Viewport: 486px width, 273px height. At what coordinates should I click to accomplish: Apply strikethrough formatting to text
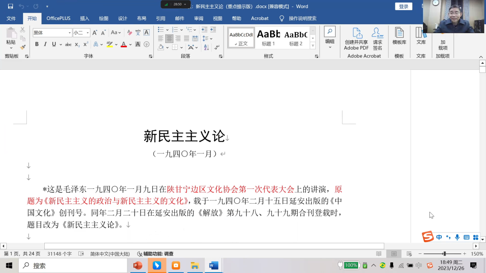tap(69, 44)
